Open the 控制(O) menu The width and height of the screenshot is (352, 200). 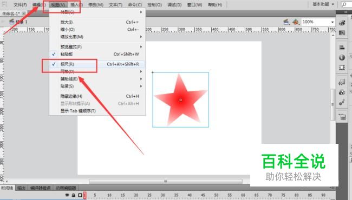tap(154, 5)
